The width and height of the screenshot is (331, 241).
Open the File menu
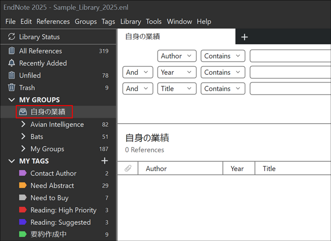(11, 21)
